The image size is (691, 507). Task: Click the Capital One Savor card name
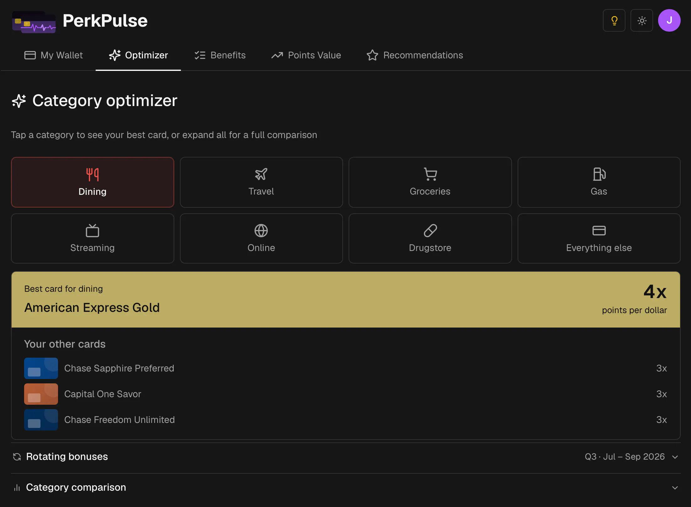103,394
